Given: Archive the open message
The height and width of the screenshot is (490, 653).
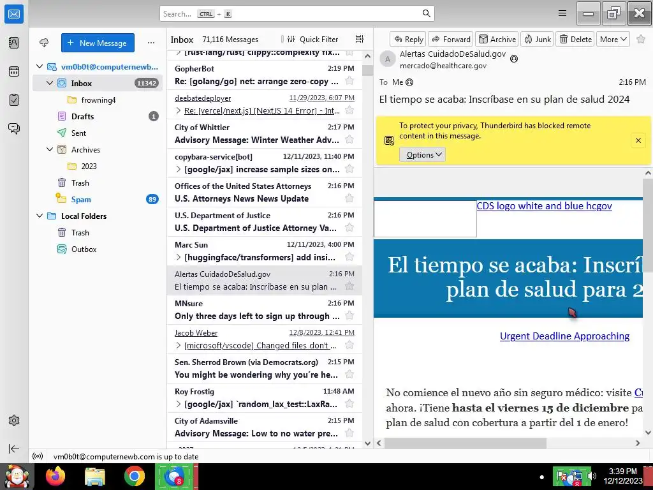Looking at the screenshot, I should (x=497, y=39).
